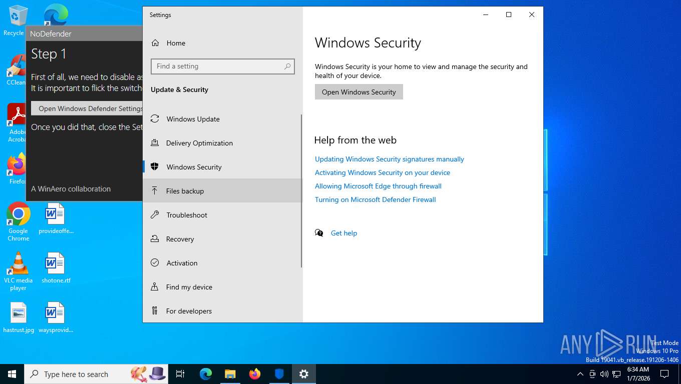The width and height of the screenshot is (681, 384).
Task: Open Task View on taskbar
Action: tap(180, 374)
